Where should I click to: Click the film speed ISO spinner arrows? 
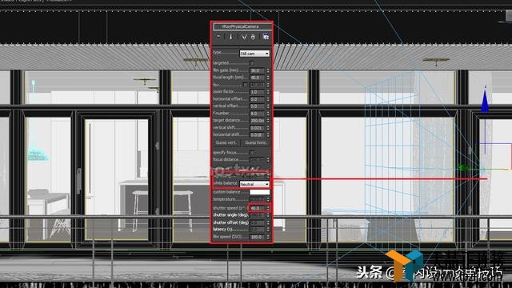point(268,237)
